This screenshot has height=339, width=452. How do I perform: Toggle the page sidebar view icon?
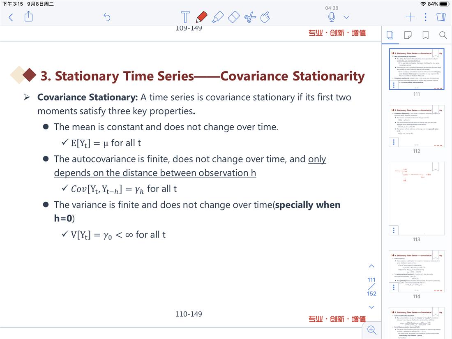(441, 17)
